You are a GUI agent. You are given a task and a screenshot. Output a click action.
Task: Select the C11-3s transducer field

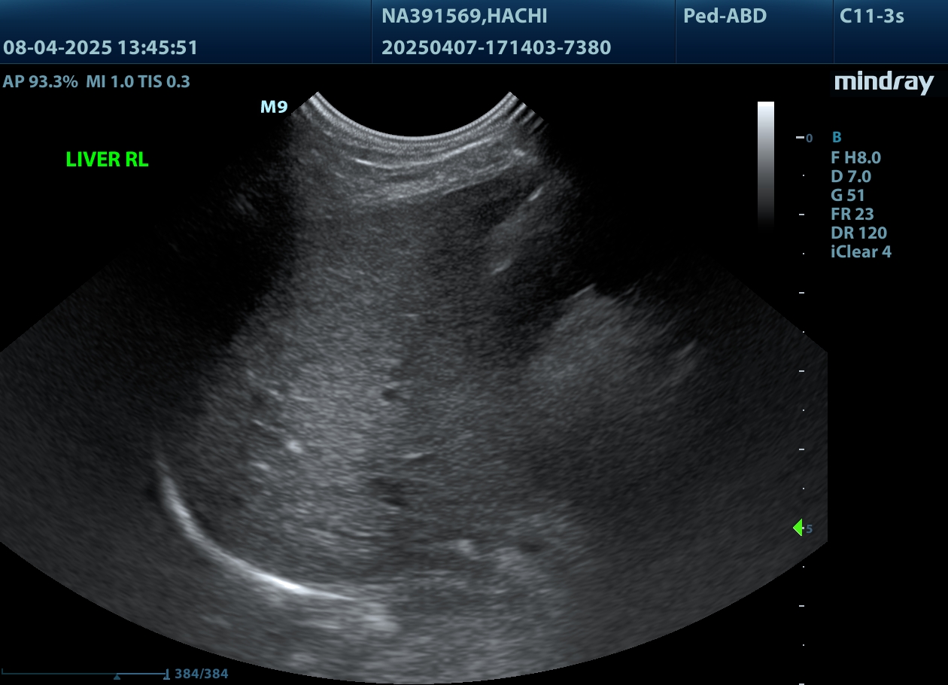tap(871, 16)
